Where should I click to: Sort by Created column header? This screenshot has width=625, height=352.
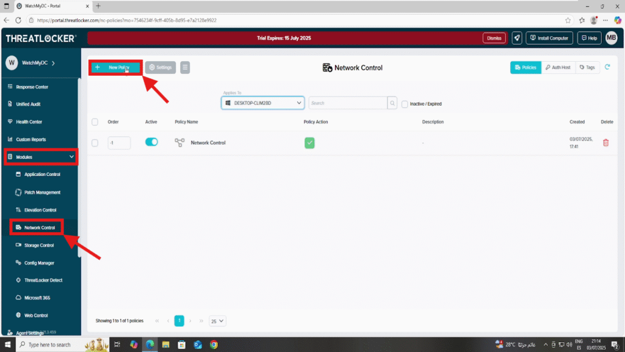tap(577, 122)
